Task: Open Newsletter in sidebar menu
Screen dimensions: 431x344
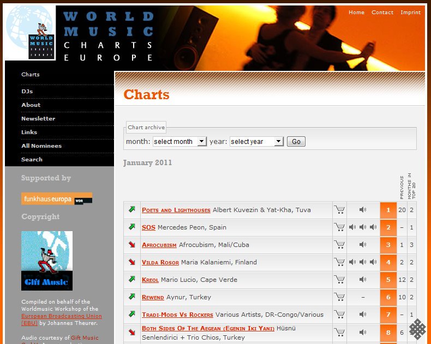Action: click(x=38, y=119)
